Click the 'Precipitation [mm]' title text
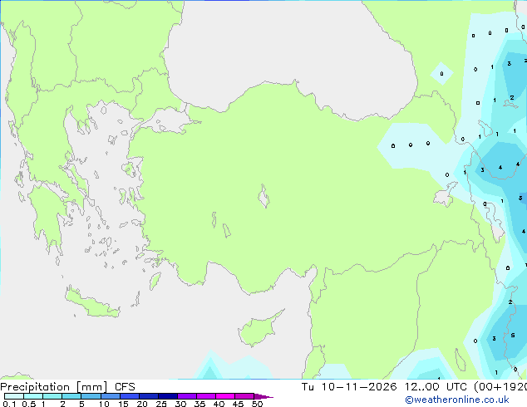The image size is (527, 407). (x=53, y=387)
